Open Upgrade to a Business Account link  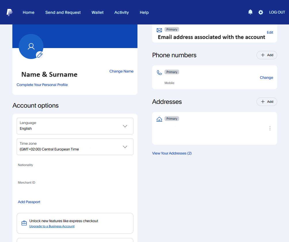(x=52, y=226)
